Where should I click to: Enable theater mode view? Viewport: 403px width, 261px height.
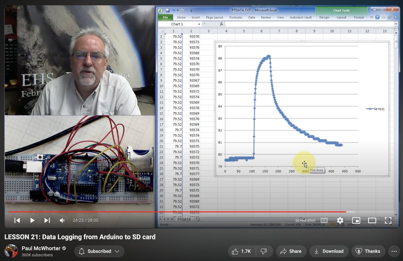pos(372,220)
